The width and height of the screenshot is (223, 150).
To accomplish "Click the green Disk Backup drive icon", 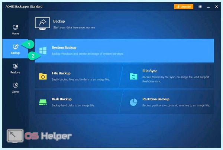I will (x=43, y=102).
